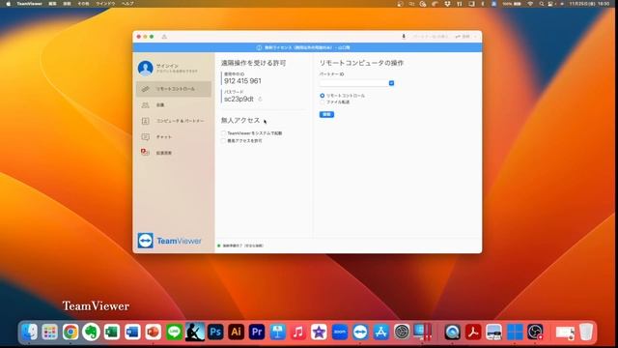Image resolution: width=618 pixels, height=348 pixels.
Task: Click the Spotlight search icon in menu bar
Action: point(542,4)
